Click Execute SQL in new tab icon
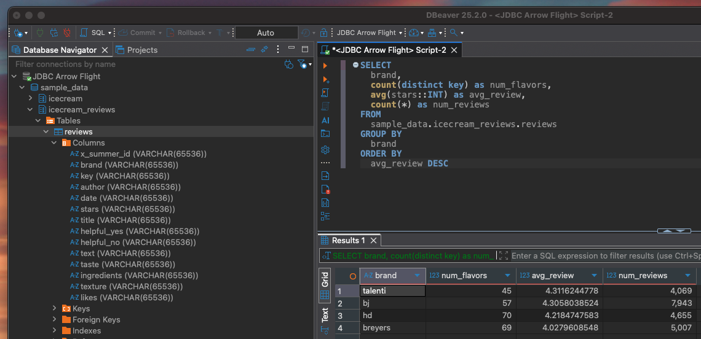701x339 pixels. pyautogui.click(x=325, y=79)
